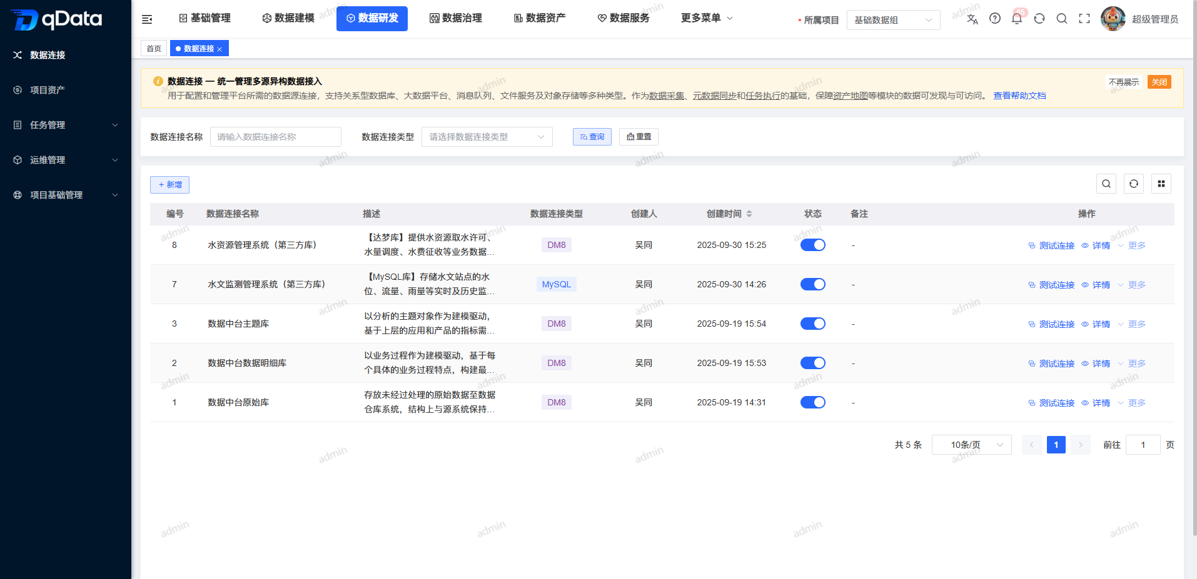Click the qData logo
Viewport: 1197px width, 579px height.
(56, 19)
